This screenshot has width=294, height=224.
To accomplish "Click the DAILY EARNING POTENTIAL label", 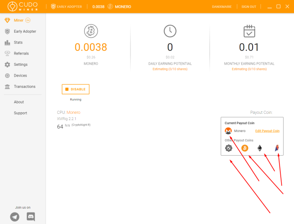I will tap(170, 64).
